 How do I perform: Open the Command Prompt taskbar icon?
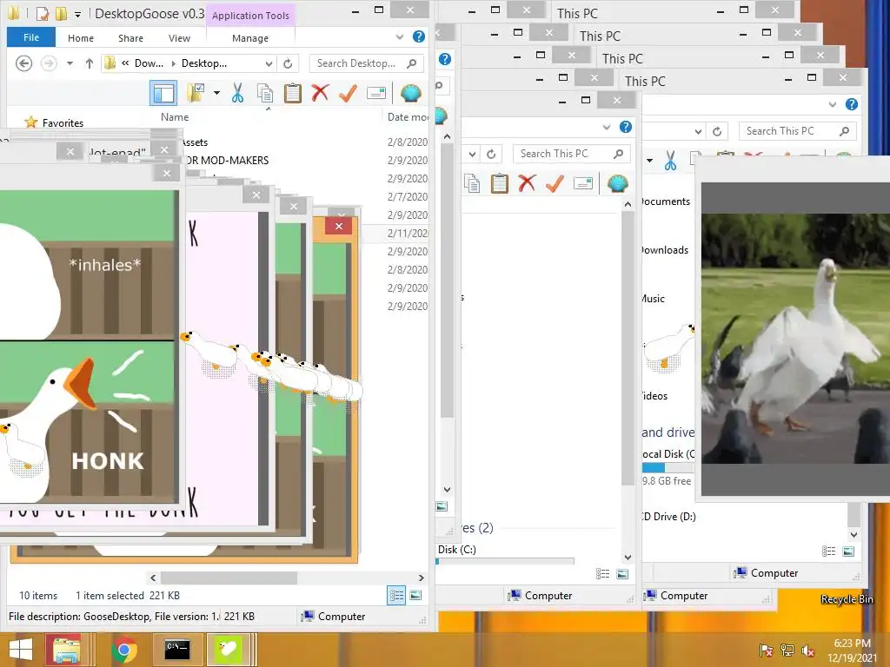pyautogui.click(x=177, y=650)
